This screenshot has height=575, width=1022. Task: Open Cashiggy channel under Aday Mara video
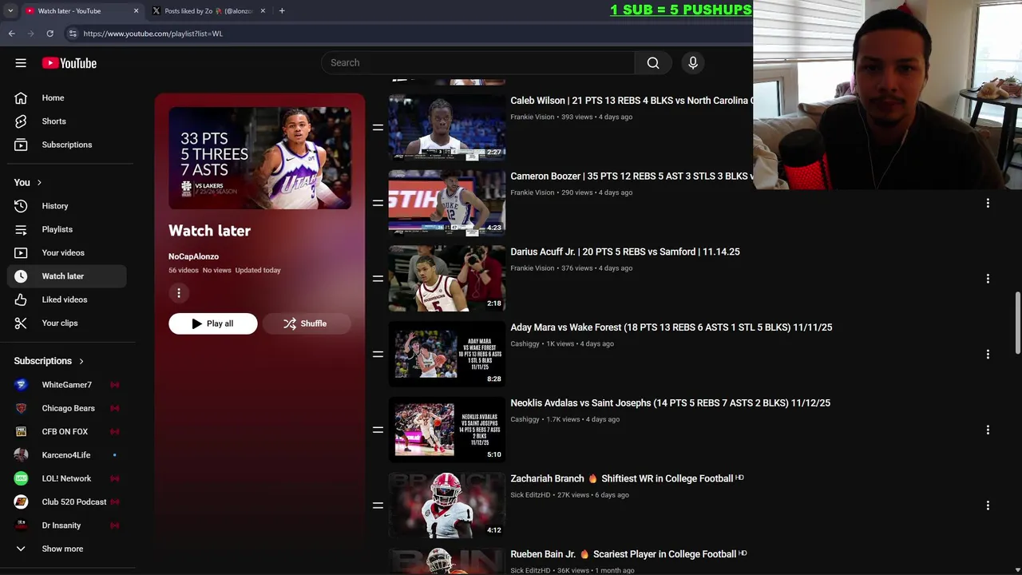tap(525, 343)
